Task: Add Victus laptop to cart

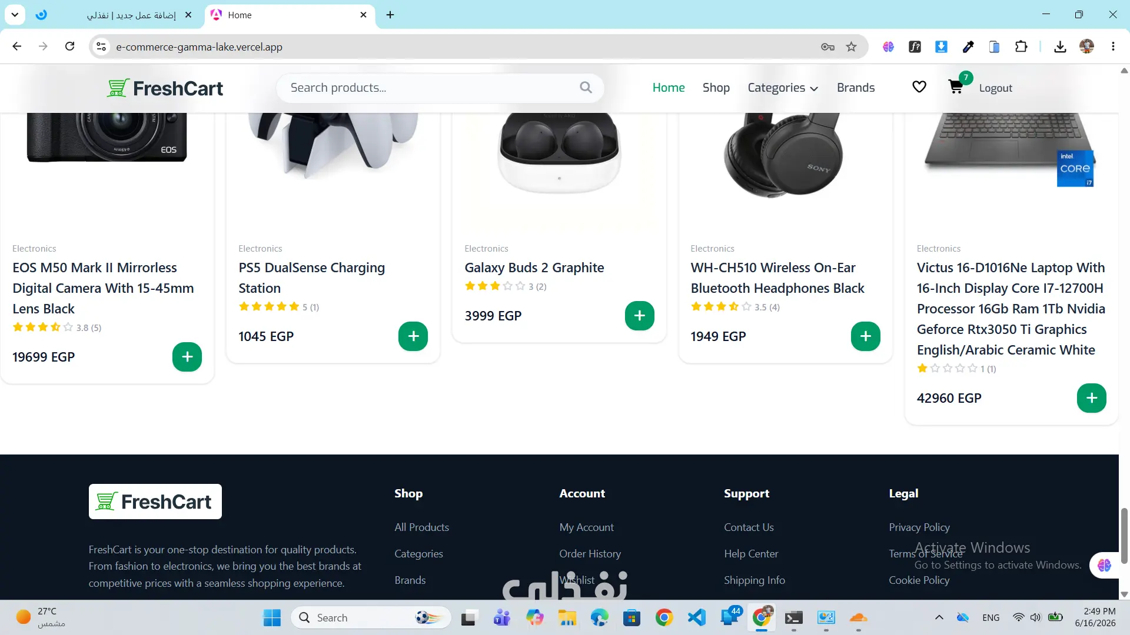Action: pyautogui.click(x=1092, y=398)
